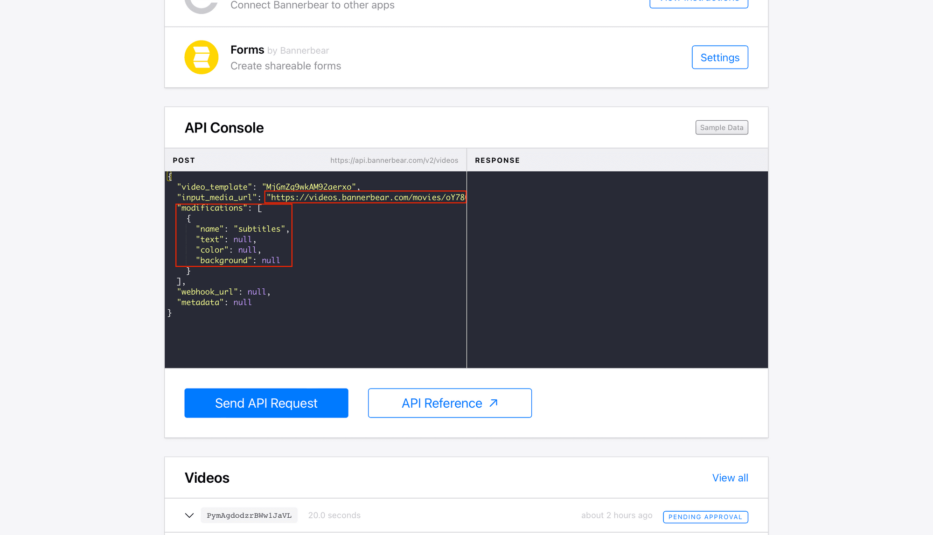Expand the PymAgdodzrBWw1JaVL video row chevron
The image size is (933, 535).
tap(189, 515)
